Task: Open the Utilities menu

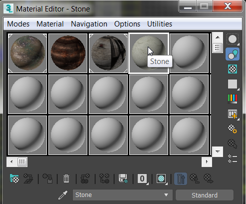Action: tap(160, 24)
